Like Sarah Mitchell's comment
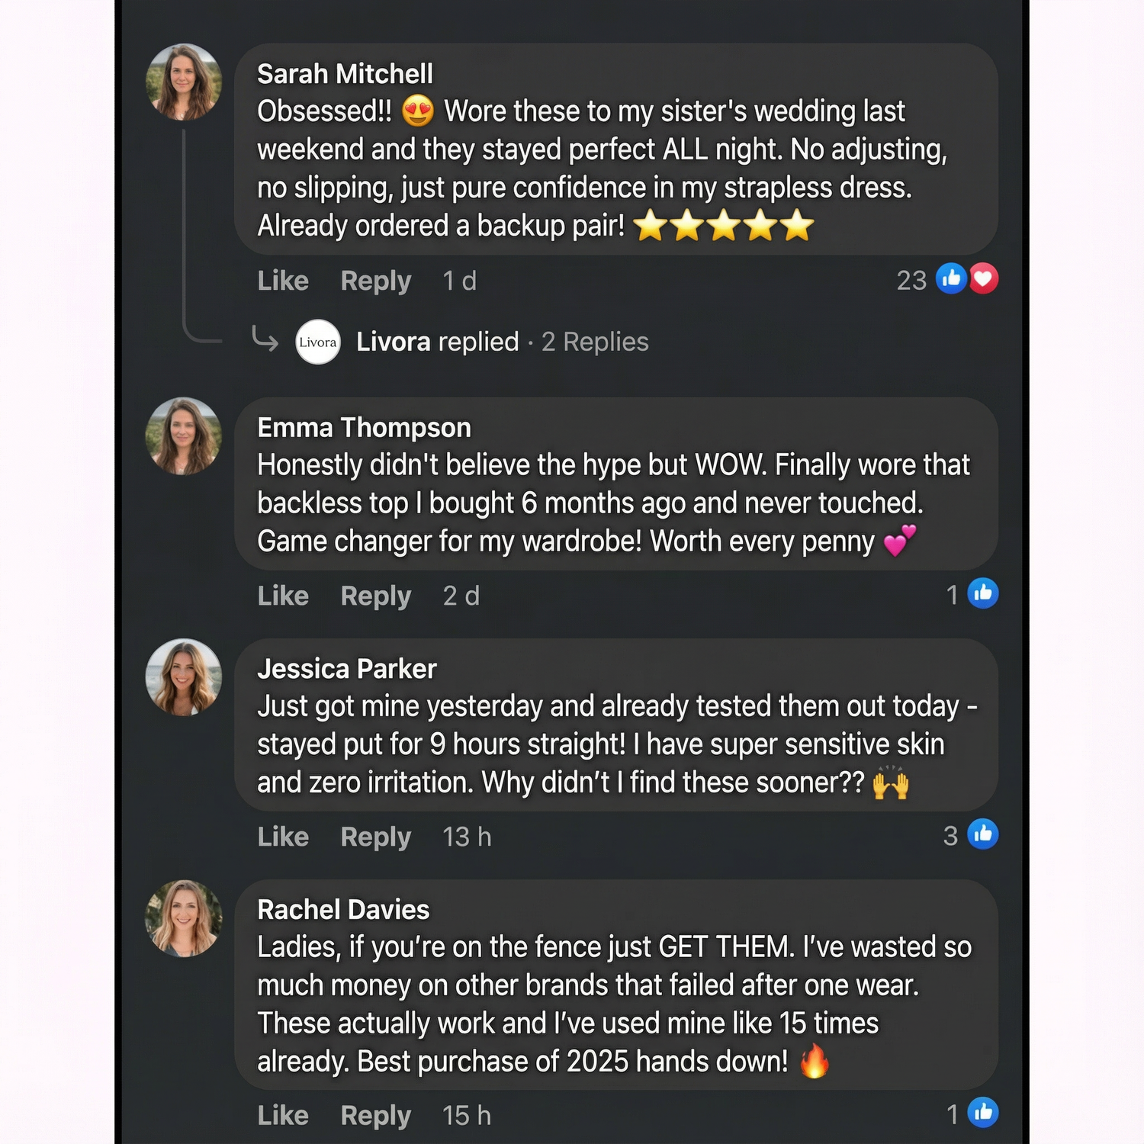 click(283, 281)
